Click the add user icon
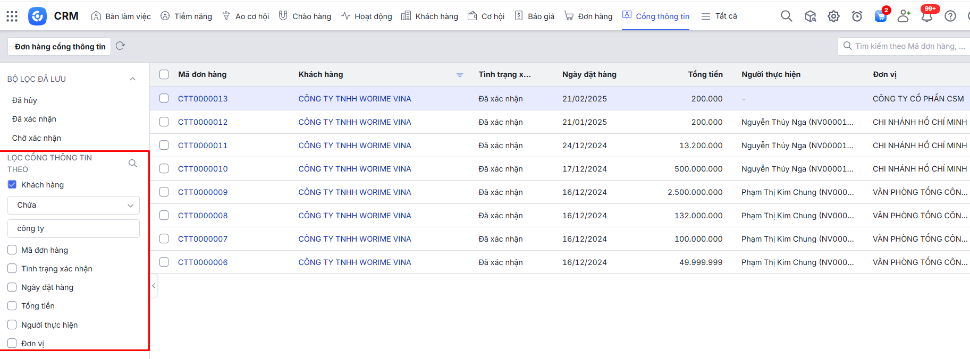The image size is (970, 359). [903, 16]
